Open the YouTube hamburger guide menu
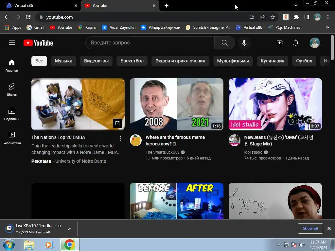335x251 pixels. [x=12, y=43]
